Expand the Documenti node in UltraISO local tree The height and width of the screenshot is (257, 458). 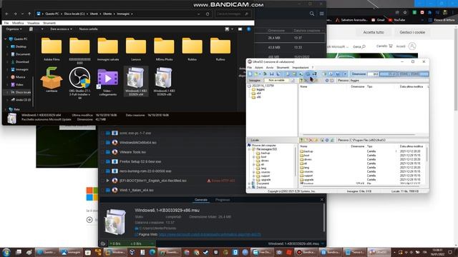[x=250, y=183]
